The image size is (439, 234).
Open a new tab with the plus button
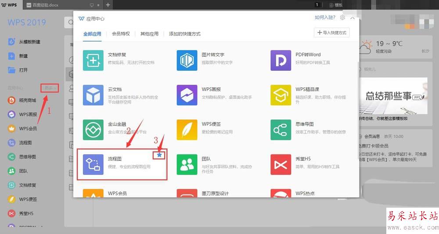tap(108, 5)
